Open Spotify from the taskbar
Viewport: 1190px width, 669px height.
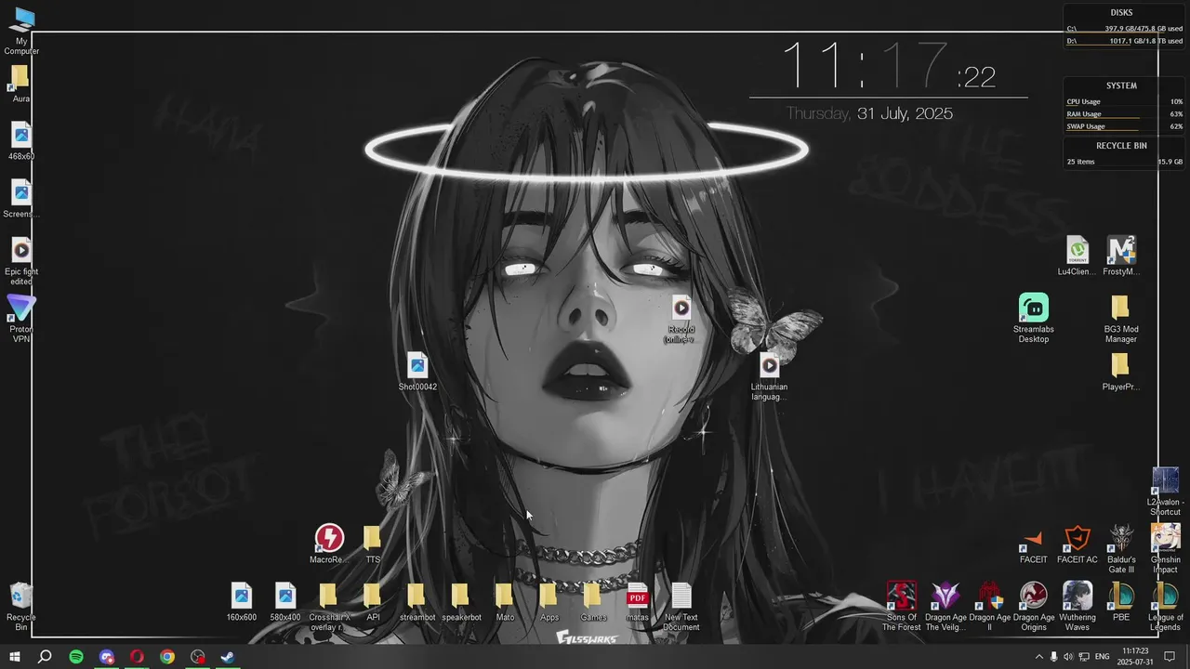point(76,657)
